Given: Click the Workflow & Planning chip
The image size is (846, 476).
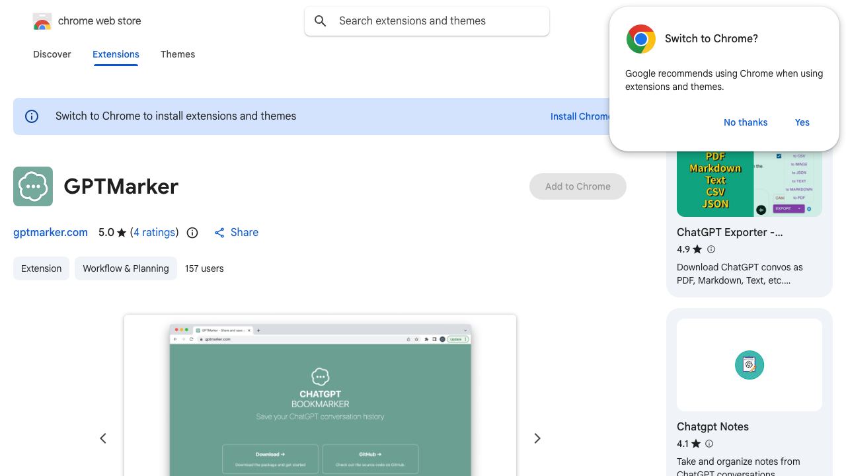Looking at the screenshot, I should tap(126, 268).
